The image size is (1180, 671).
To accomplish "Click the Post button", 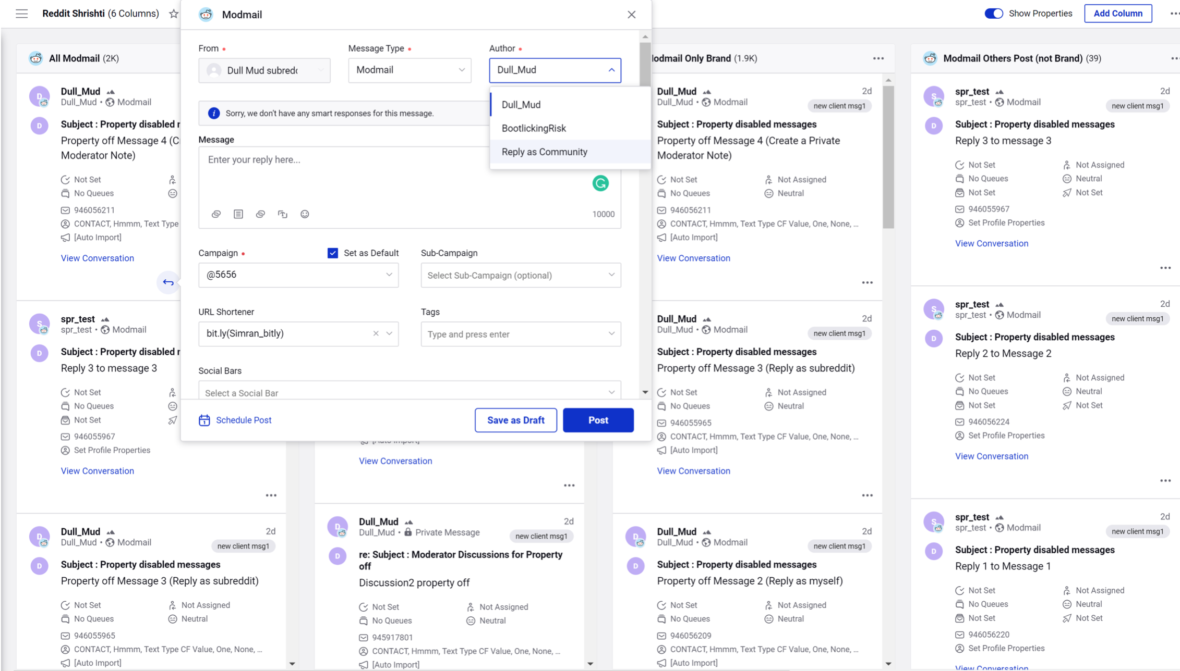I will click(598, 420).
